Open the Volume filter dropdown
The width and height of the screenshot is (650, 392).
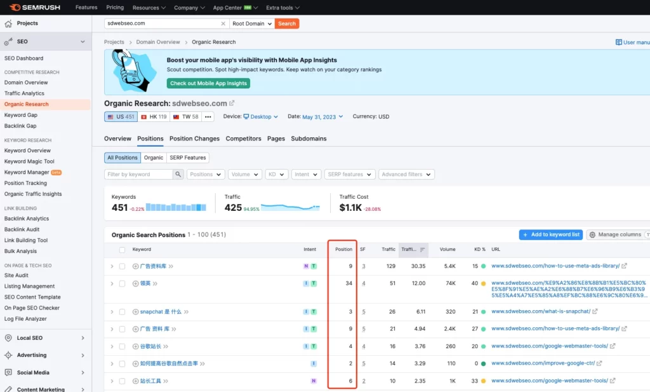click(x=244, y=174)
